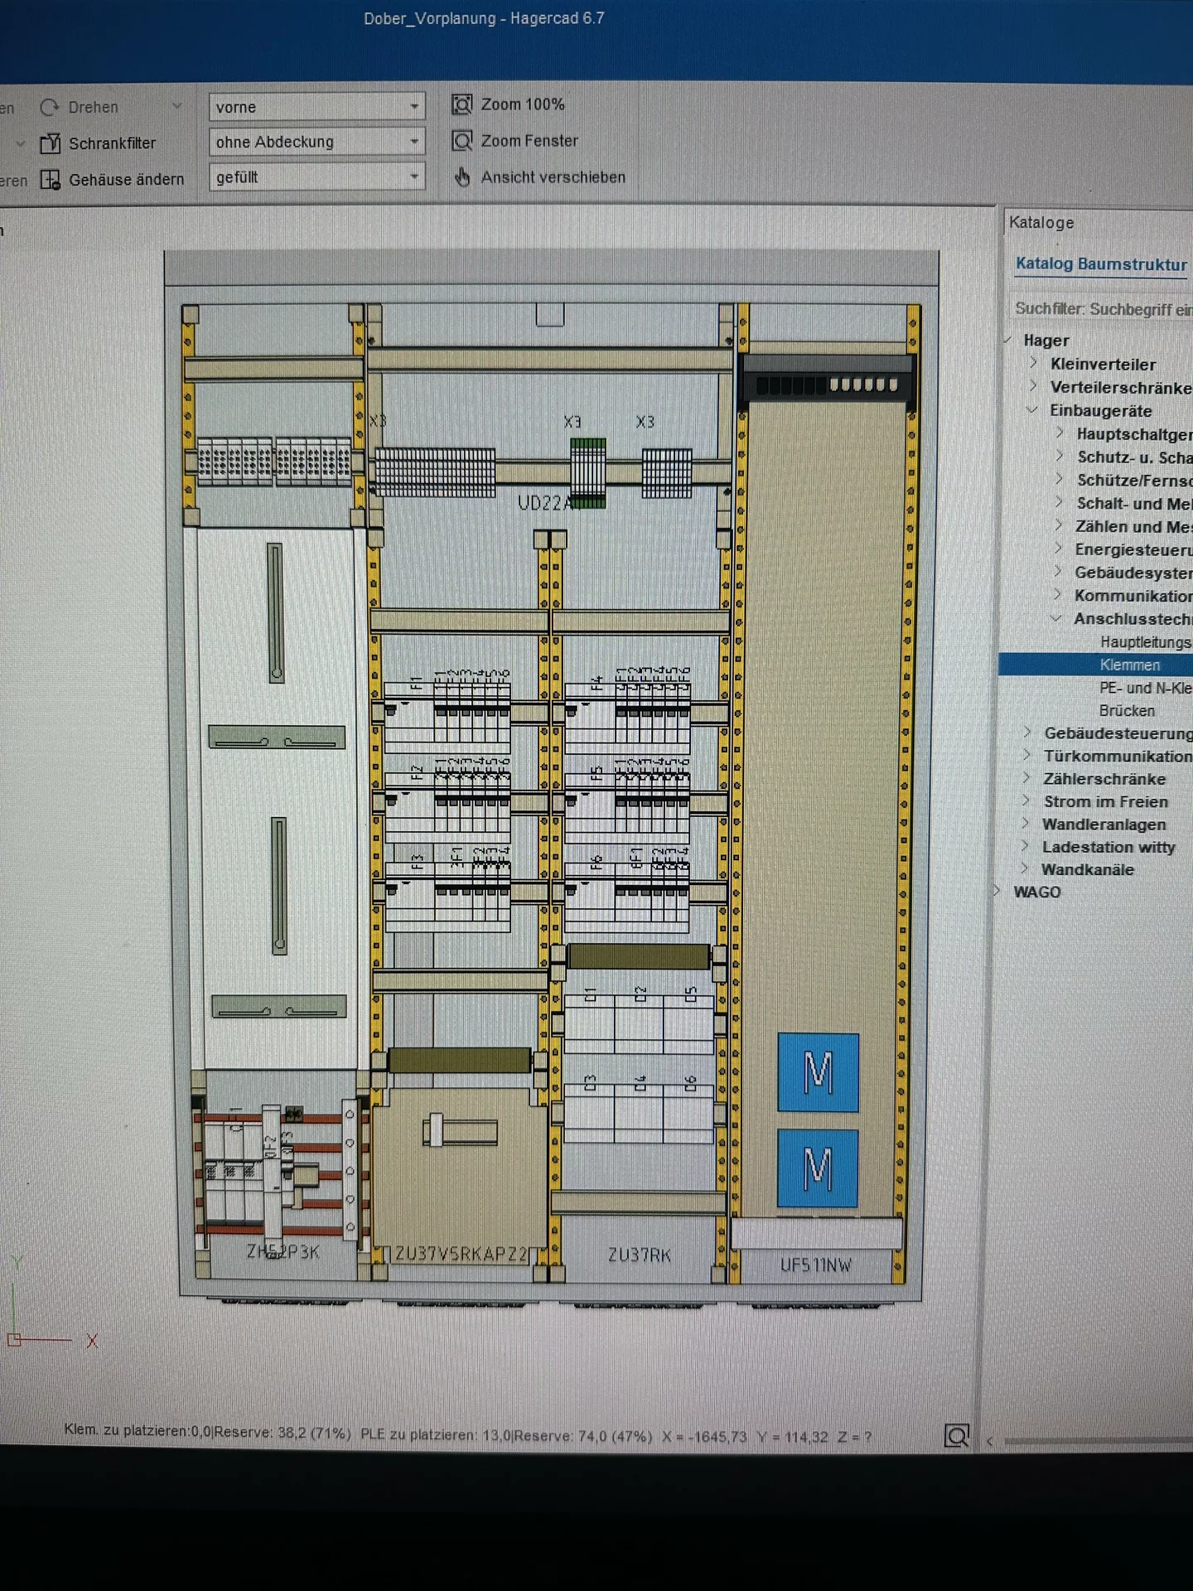The image size is (1193, 1591).
Task: Select the Ansicht verschieben hand icon
Action: click(x=462, y=177)
